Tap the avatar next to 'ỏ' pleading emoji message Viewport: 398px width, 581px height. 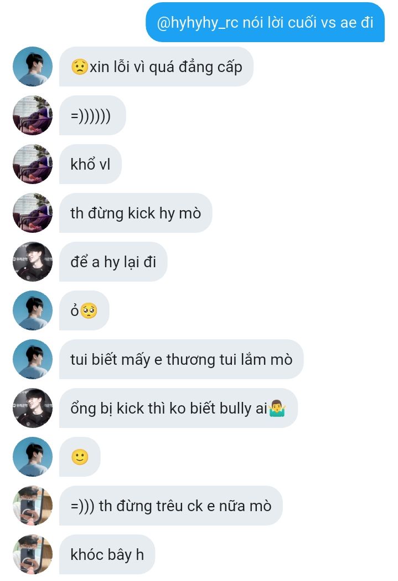[33, 310]
